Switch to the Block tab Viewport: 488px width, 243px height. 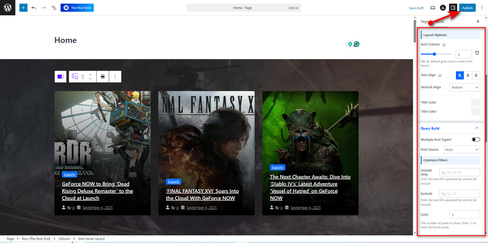coord(440,21)
